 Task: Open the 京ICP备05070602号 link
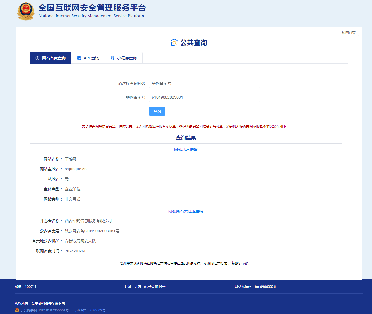(x=90, y=310)
